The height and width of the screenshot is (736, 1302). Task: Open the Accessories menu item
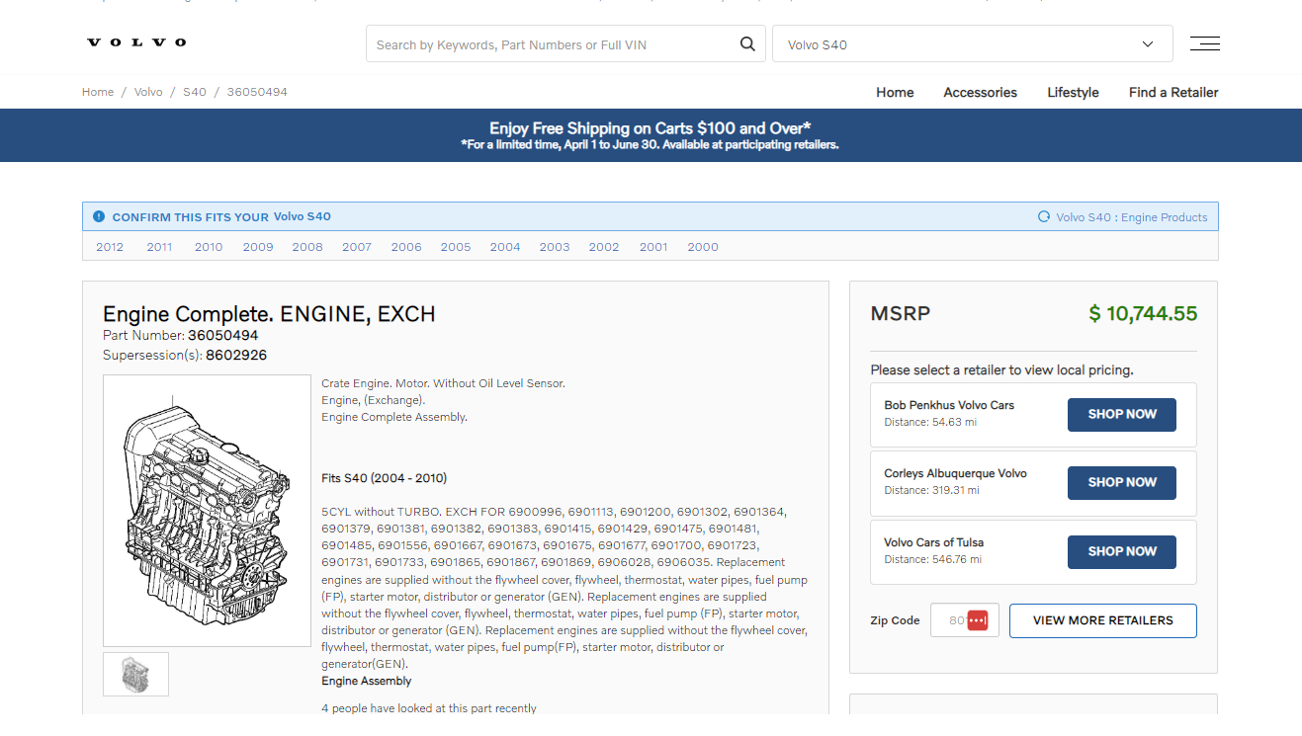point(980,92)
